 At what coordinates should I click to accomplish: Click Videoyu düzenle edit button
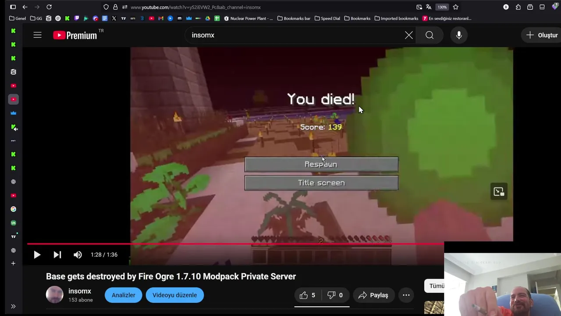coord(174,295)
